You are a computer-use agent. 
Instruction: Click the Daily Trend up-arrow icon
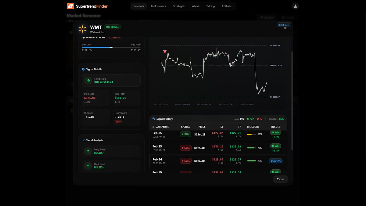click(88, 151)
